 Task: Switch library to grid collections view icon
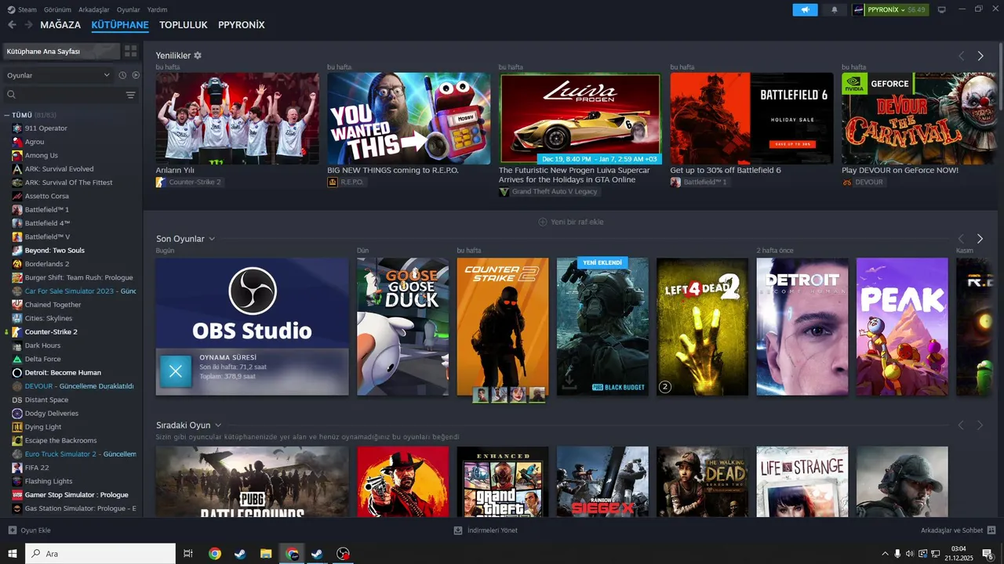[x=130, y=51]
